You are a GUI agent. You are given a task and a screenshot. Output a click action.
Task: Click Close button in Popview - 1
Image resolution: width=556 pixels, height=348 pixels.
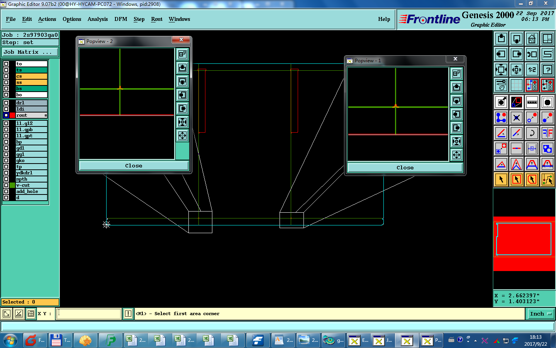click(405, 167)
